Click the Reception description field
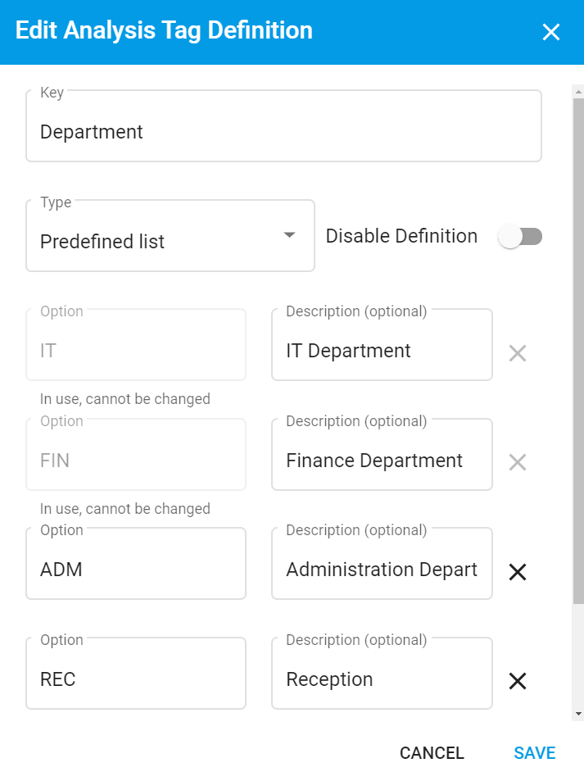584x781 pixels. pyautogui.click(x=382, y=679)
